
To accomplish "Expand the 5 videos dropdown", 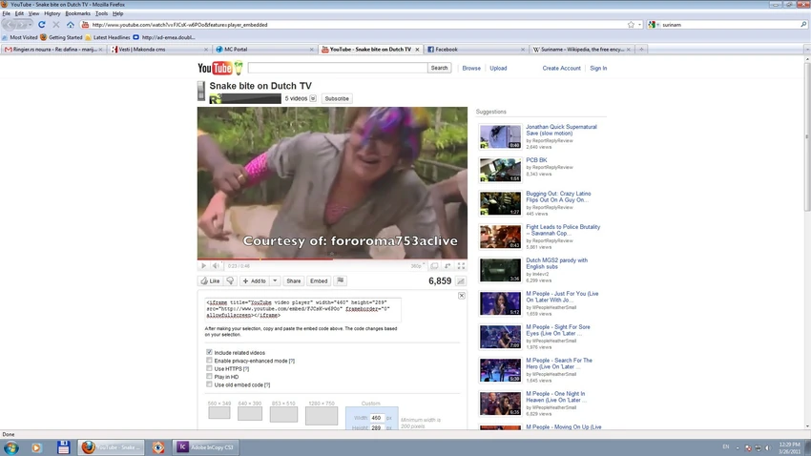I will click(x=313, y=98).
